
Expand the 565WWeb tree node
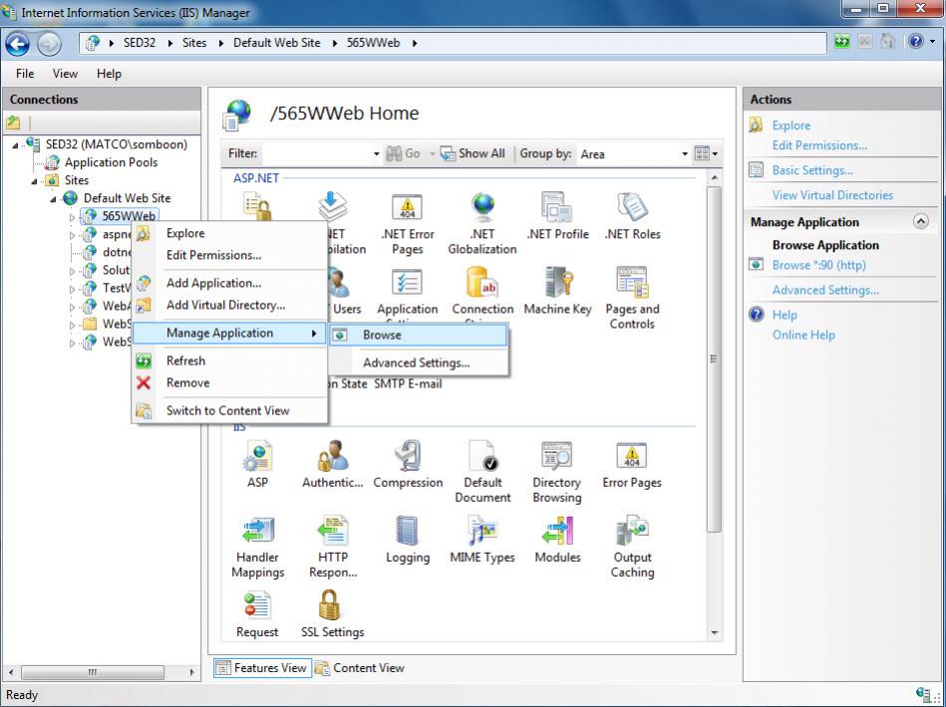72,216
